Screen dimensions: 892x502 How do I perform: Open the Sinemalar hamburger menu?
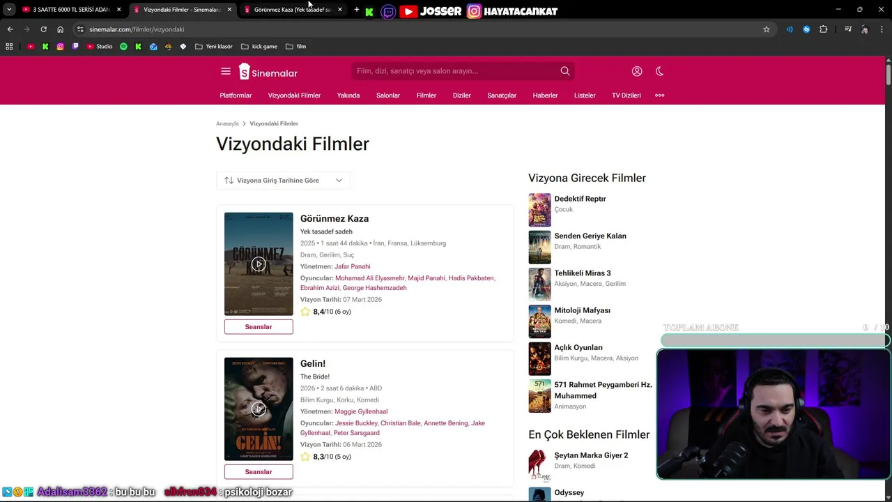click(226, 71)
